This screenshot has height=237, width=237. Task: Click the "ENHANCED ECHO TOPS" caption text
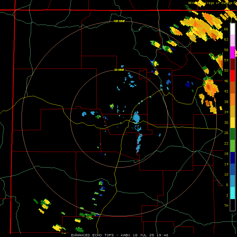(92, 235)
